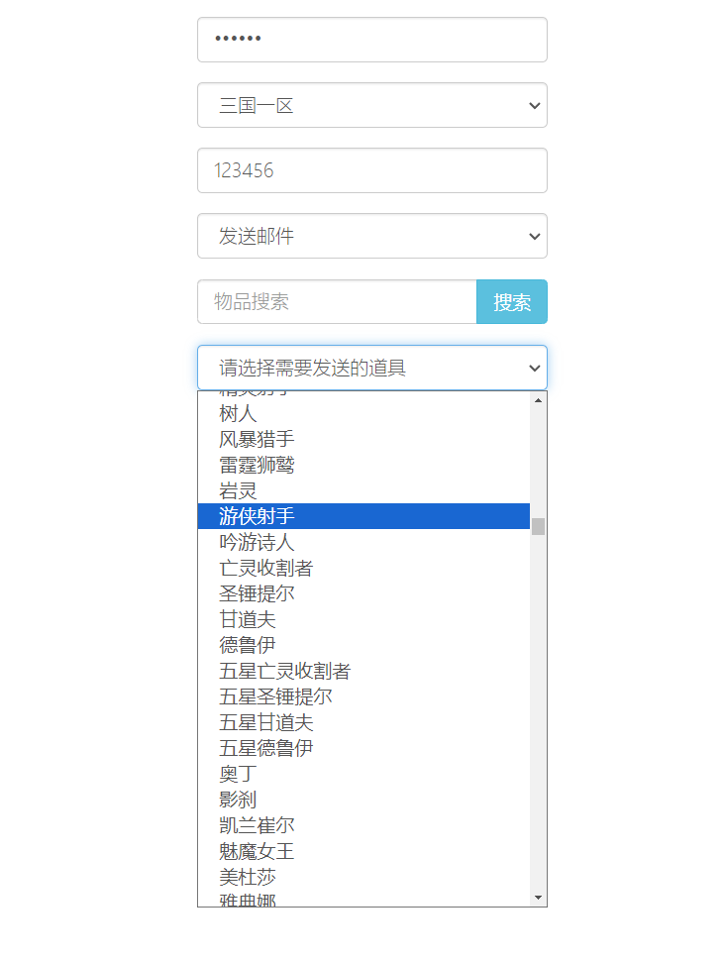Select 亡灵收割者 item
Viewport: 724px width, 962px height.
[265, 568]
